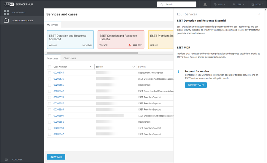Check the box for case 00208745
The width and height of the screenshot is (267, 163).
[50, 73]
